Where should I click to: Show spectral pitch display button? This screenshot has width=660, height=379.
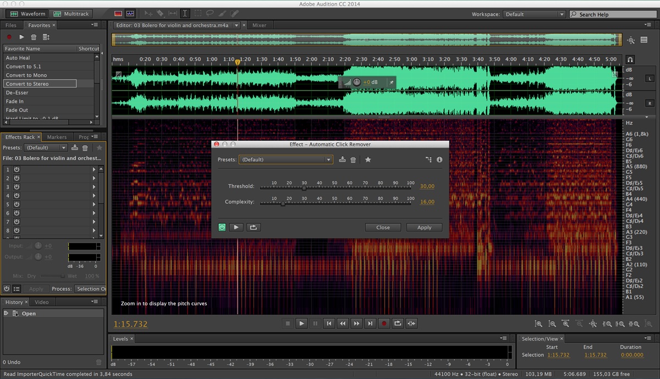pos(130,13)
